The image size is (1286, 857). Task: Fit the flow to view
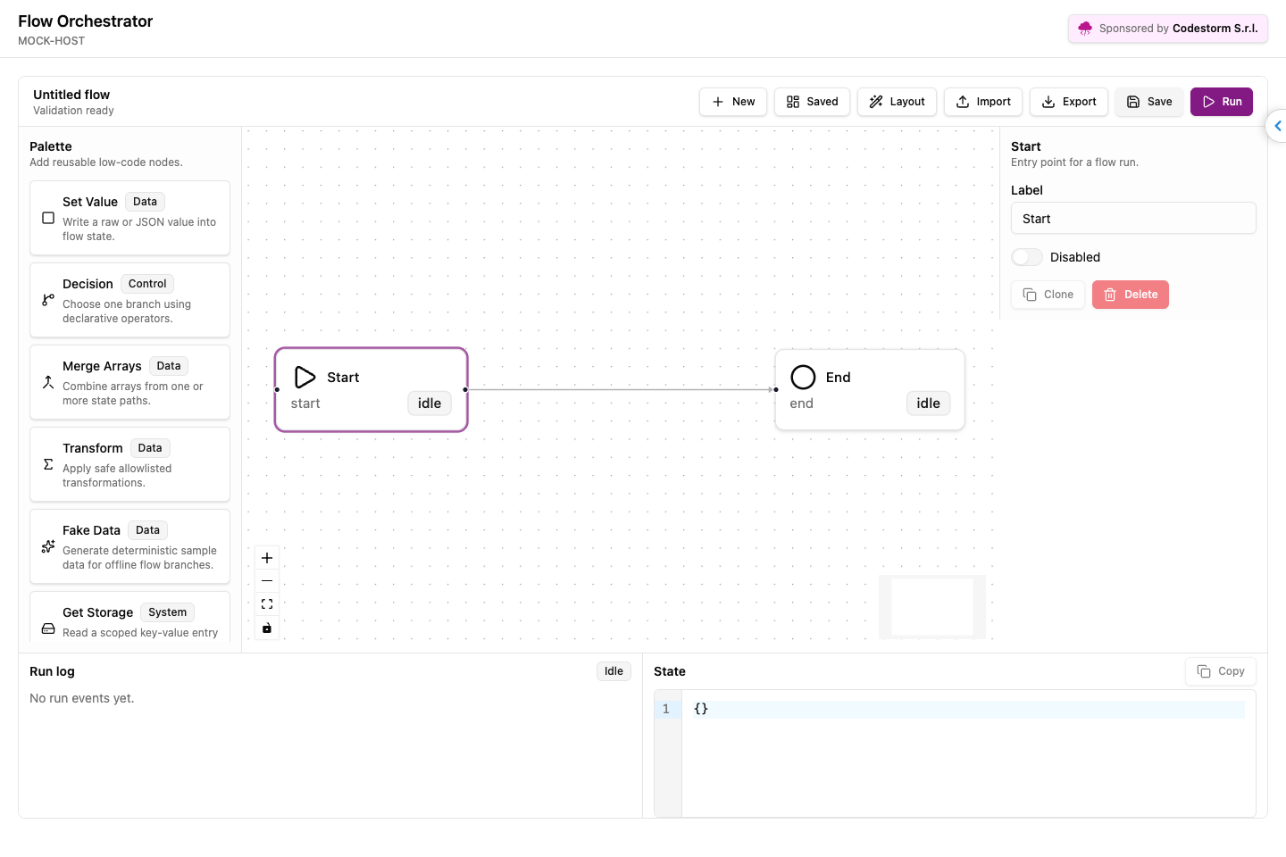267,604
